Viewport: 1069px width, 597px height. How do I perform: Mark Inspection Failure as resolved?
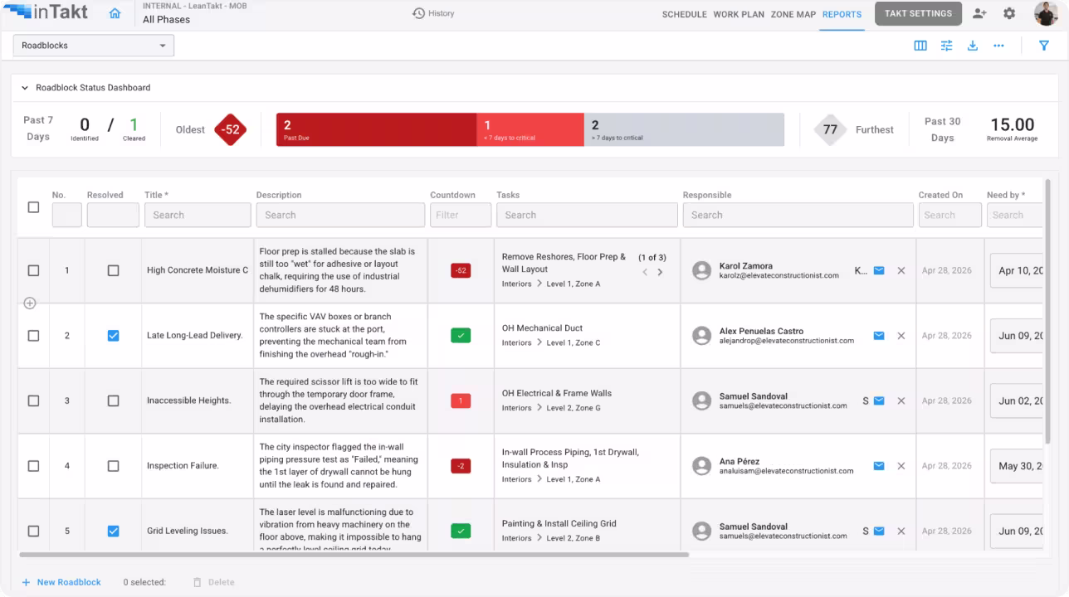(x=113, y=466)
